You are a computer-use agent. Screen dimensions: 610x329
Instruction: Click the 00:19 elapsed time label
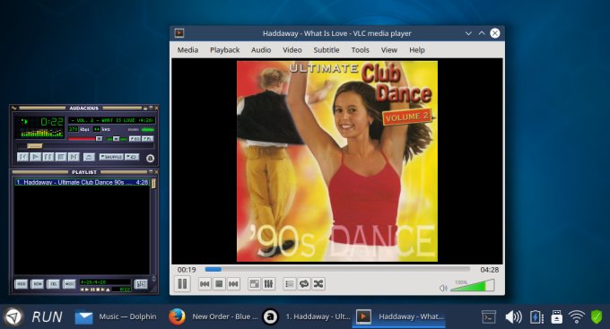pyautogui.click(x=187, y=270)
